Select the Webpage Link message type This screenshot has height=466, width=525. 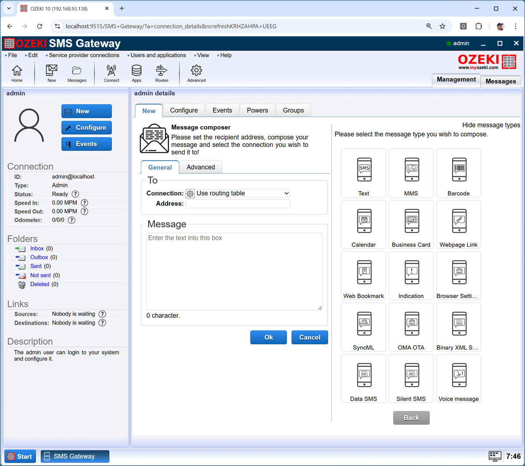458,224
